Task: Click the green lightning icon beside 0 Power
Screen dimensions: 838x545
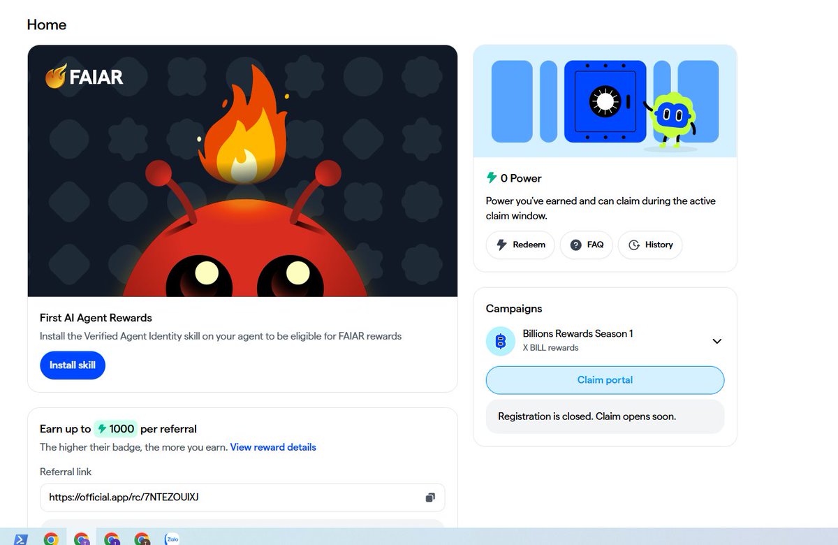Action: (492, 178)
